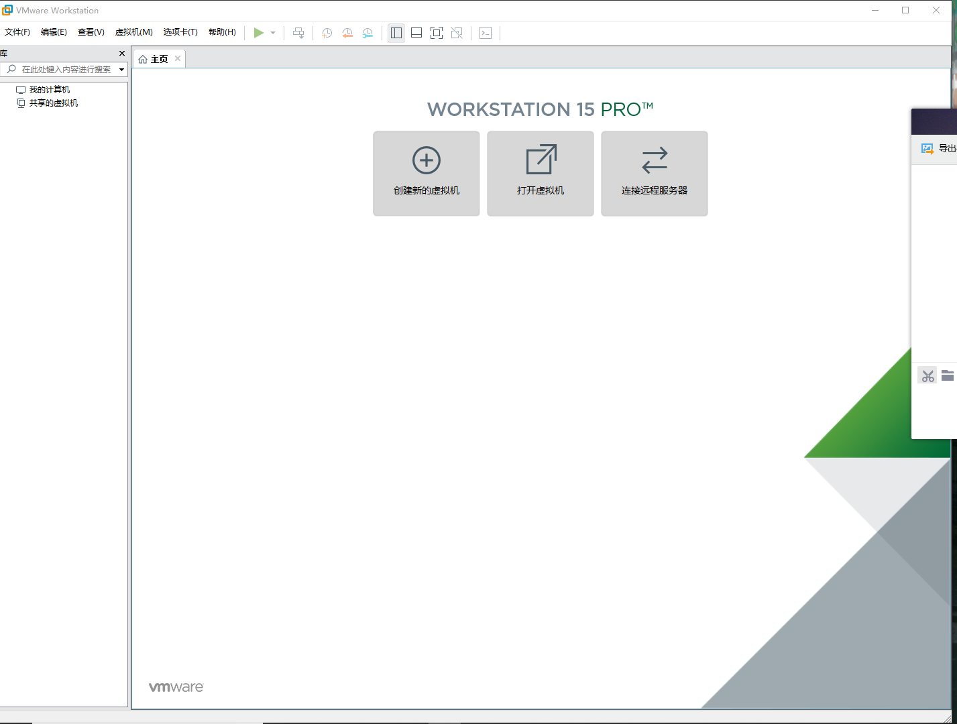Click the 创建新的虚拟机 tile

click(427, 174)
